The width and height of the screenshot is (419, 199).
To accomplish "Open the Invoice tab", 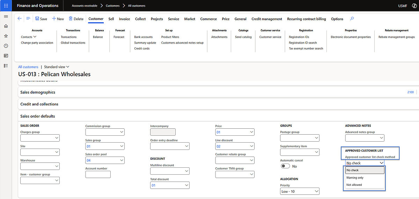I will pos(124,19).
